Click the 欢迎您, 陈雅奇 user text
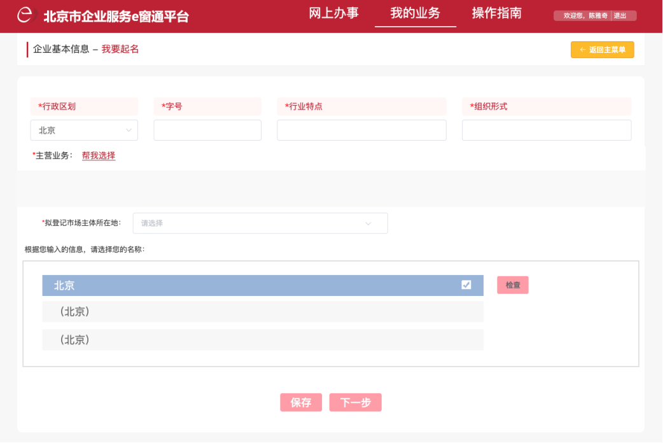Viewport: 663px width, 443px height. [x=585, y=16]
